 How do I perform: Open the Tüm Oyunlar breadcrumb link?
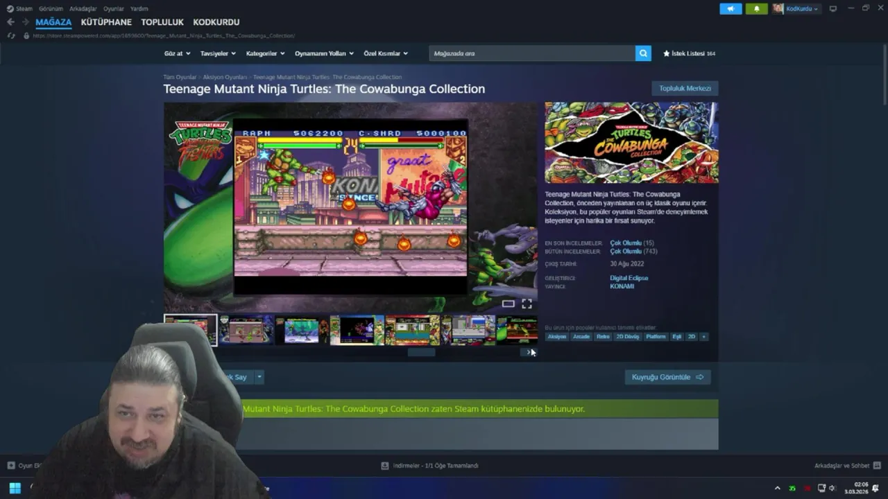[x=180, y=77]
